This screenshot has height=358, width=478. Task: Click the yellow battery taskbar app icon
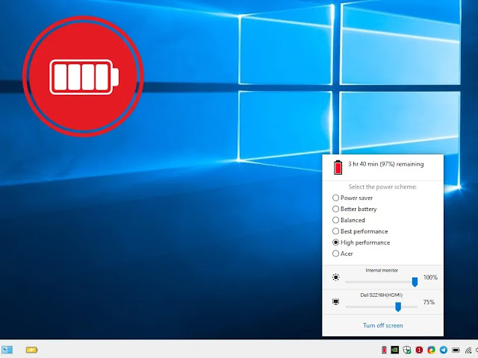coord(31,350)
